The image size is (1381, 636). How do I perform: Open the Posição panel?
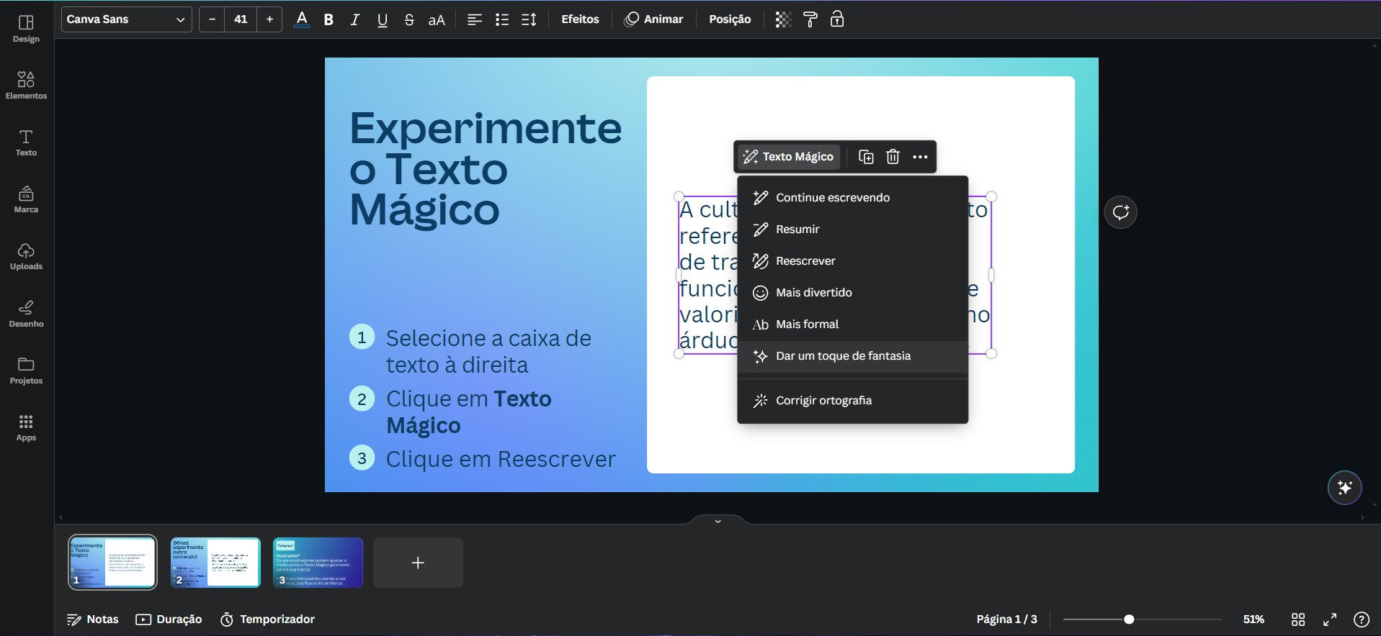tap(730, 19)
